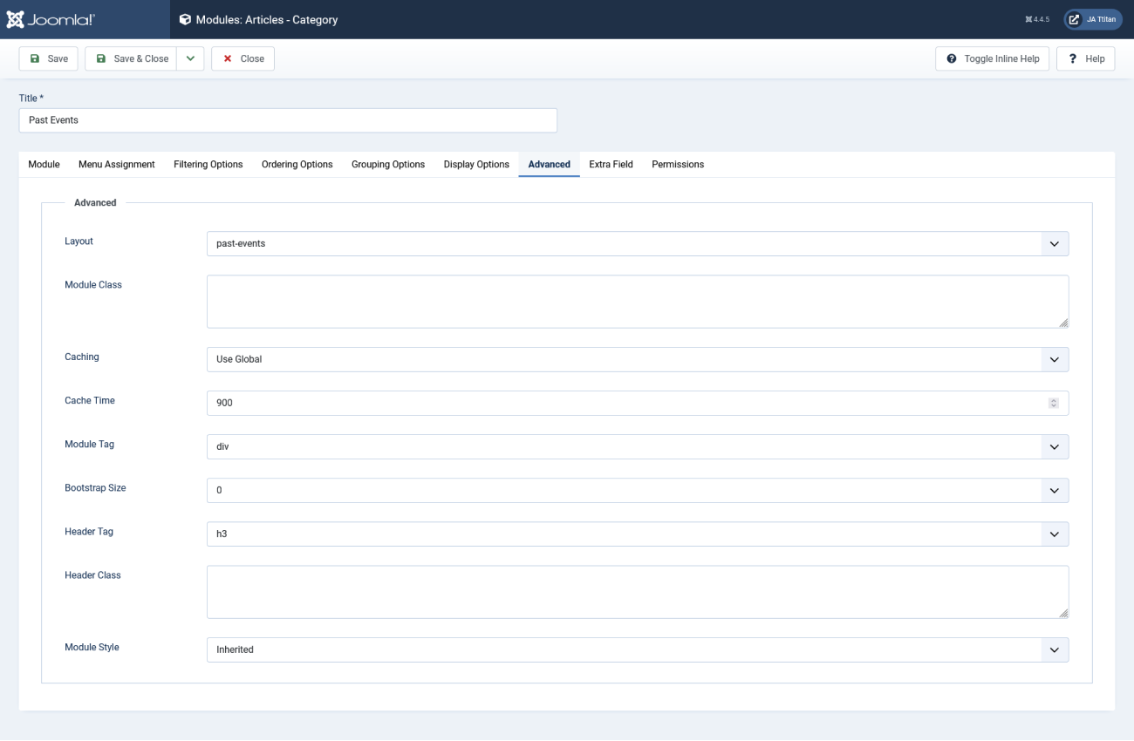Click the module cube icon beside the page title
This screenshot has height=741, width=1134.
pyautogui.click(x=185, y=19)
